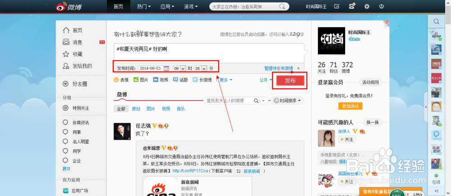Open 收藏 favorites in left sidebar

(x=73, y=54)
